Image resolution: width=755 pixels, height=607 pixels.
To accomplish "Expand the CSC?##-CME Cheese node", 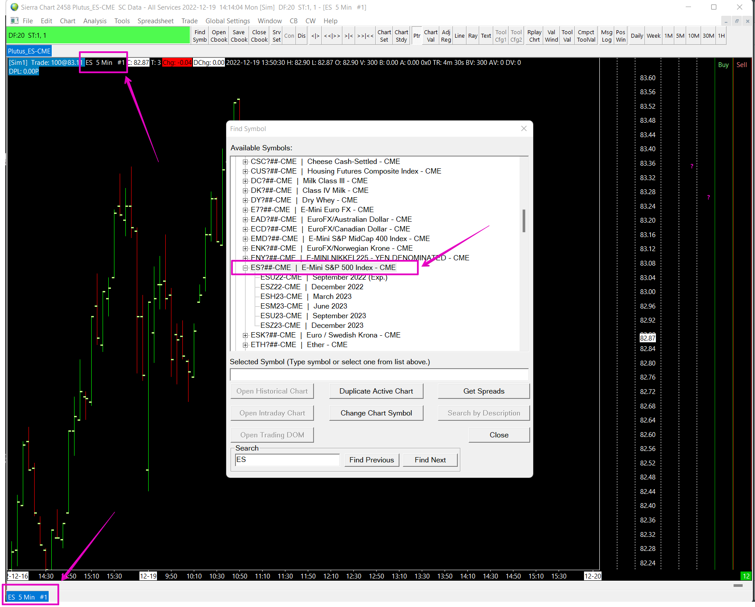I will (x=246, y=162).
